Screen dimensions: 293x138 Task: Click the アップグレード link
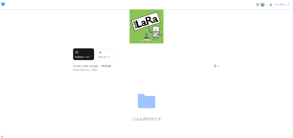point(282,5)
